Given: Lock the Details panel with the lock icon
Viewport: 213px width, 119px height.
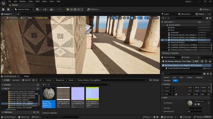Looking at the screenshot, I should coord(210,61).
